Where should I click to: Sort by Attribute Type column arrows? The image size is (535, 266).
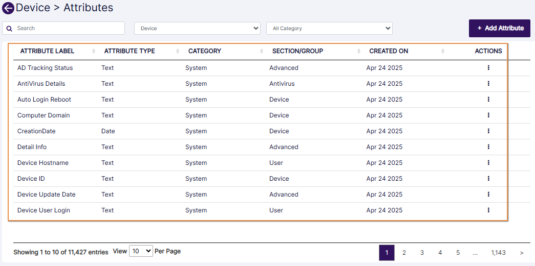(178, 51)
